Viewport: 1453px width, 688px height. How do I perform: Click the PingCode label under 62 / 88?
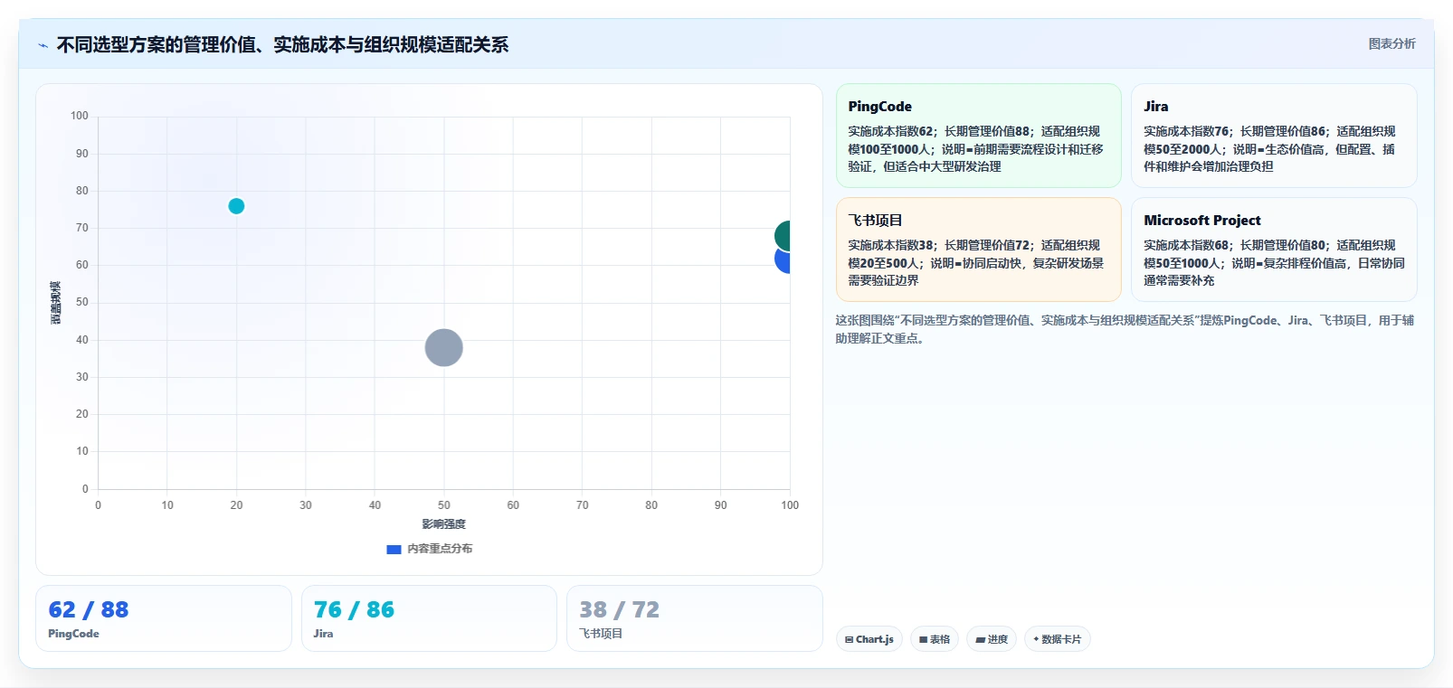click(73, 634)
